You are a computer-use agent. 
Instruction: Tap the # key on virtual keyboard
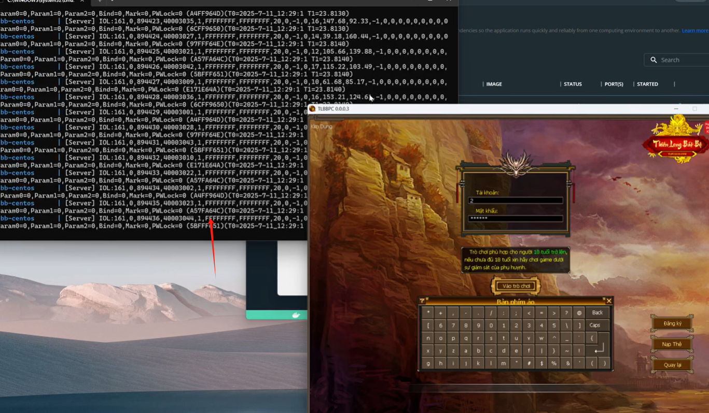[529, 363]
